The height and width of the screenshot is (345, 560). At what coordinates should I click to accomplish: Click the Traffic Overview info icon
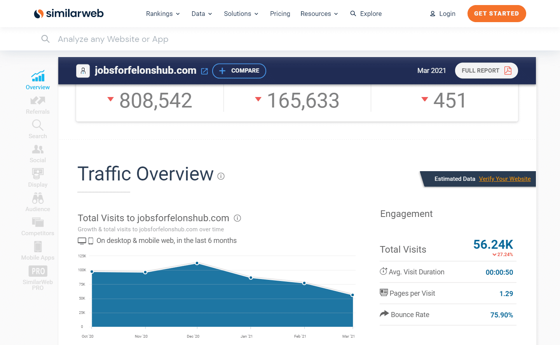(221, 176)
